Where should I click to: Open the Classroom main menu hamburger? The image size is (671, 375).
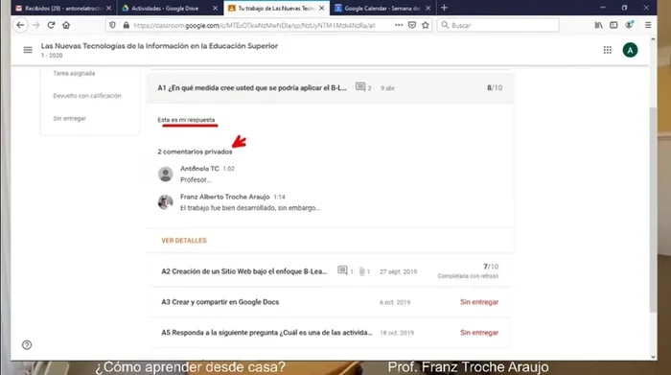tap(28, 50)
